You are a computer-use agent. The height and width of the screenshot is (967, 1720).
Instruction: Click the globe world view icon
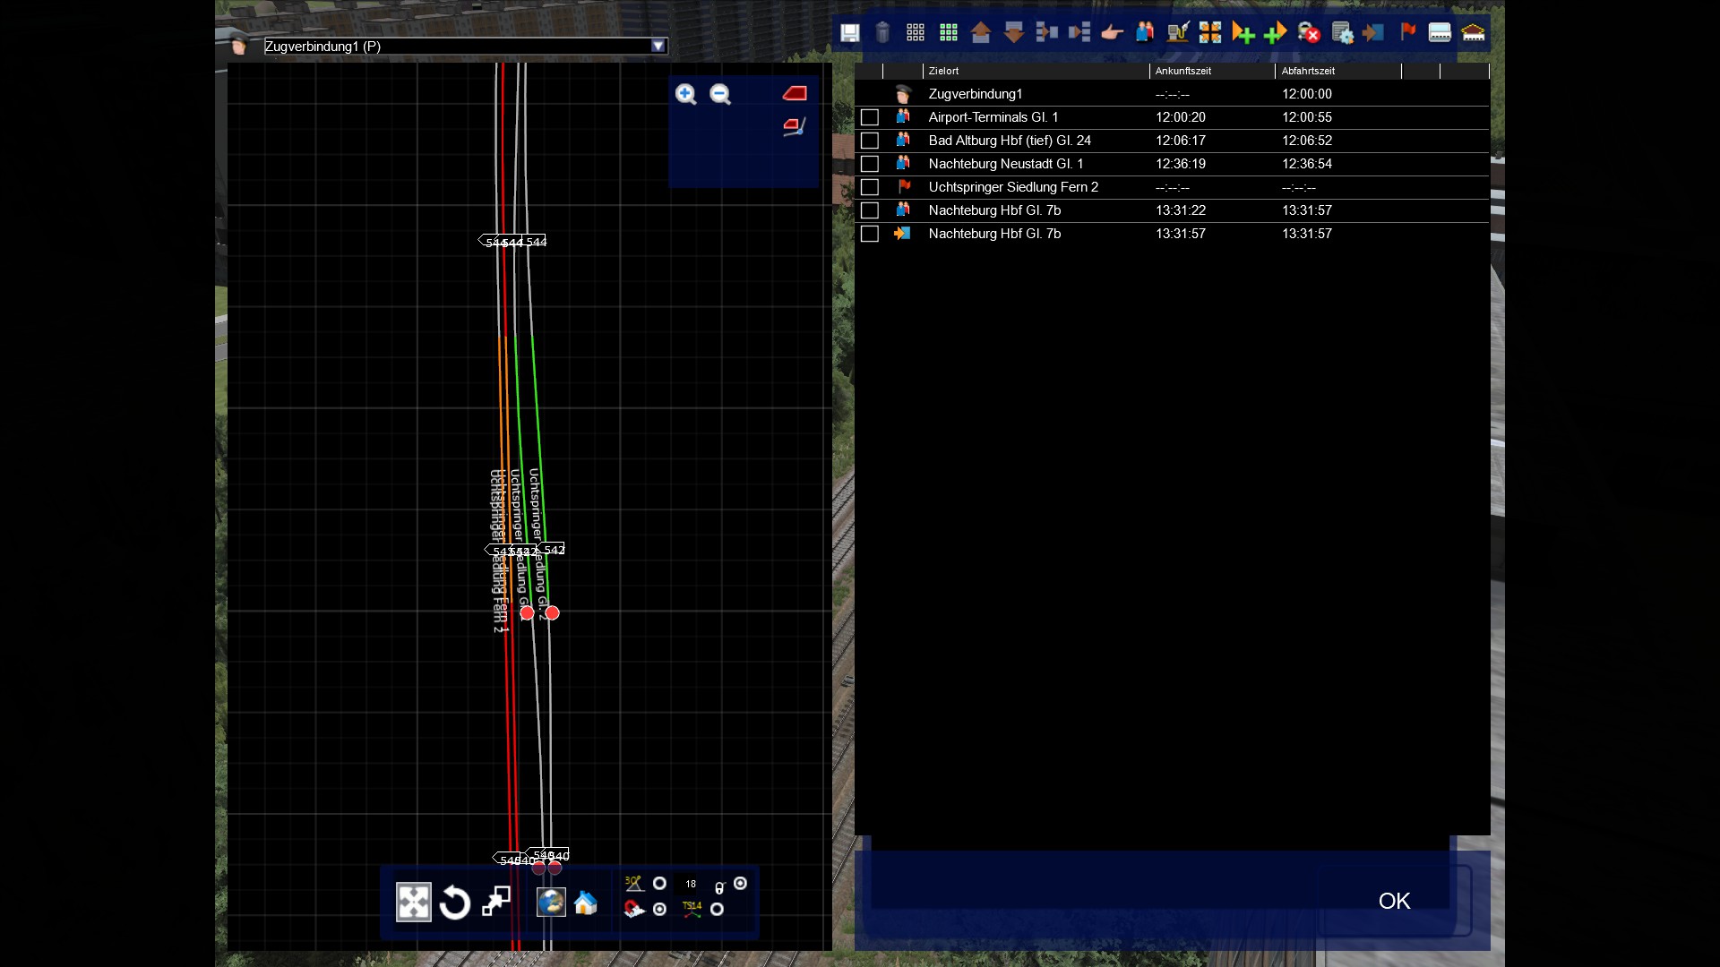(x=551, y=903)
